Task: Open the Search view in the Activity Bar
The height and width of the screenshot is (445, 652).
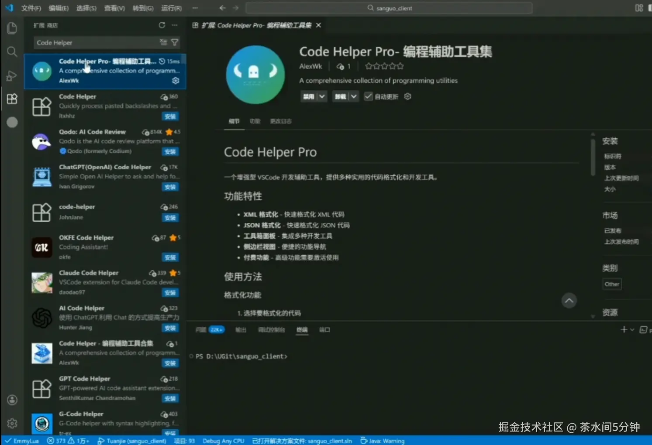Action: [12, 51]
